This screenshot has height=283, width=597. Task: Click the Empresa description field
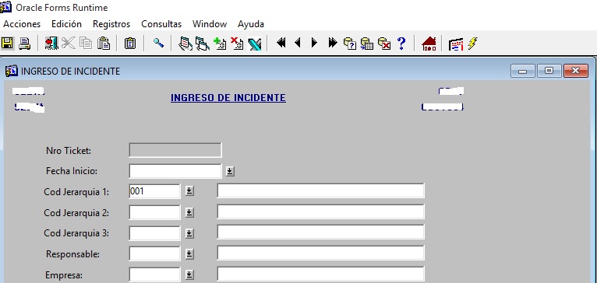[320, 274]
